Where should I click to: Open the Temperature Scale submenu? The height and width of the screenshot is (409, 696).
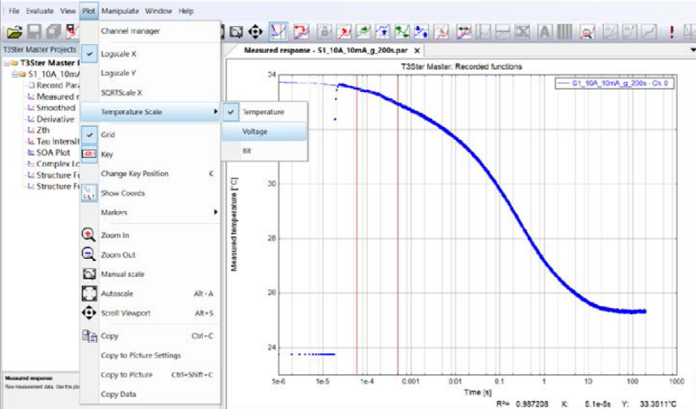[151, 112]
